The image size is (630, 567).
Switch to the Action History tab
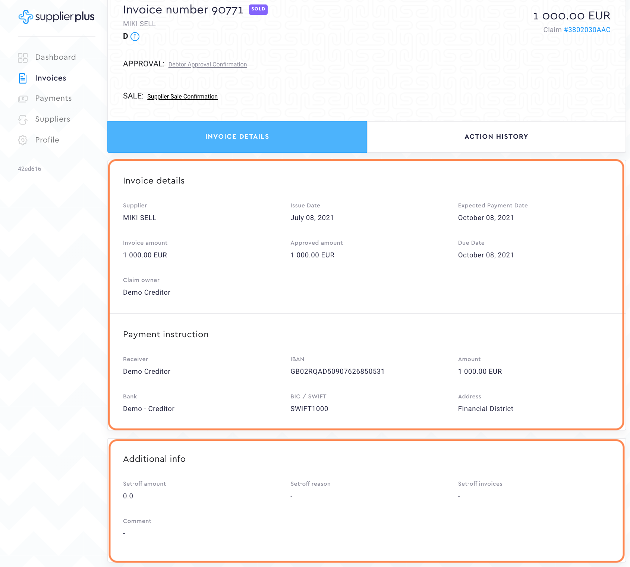(496, 137)
